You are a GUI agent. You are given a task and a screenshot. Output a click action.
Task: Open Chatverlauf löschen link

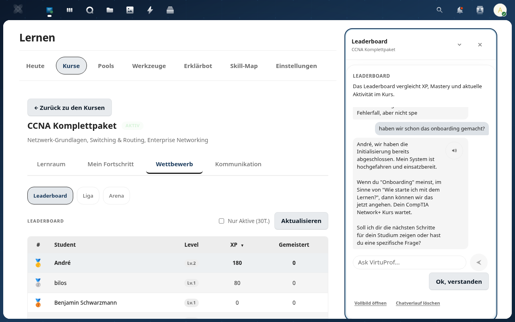coord(418,303)
